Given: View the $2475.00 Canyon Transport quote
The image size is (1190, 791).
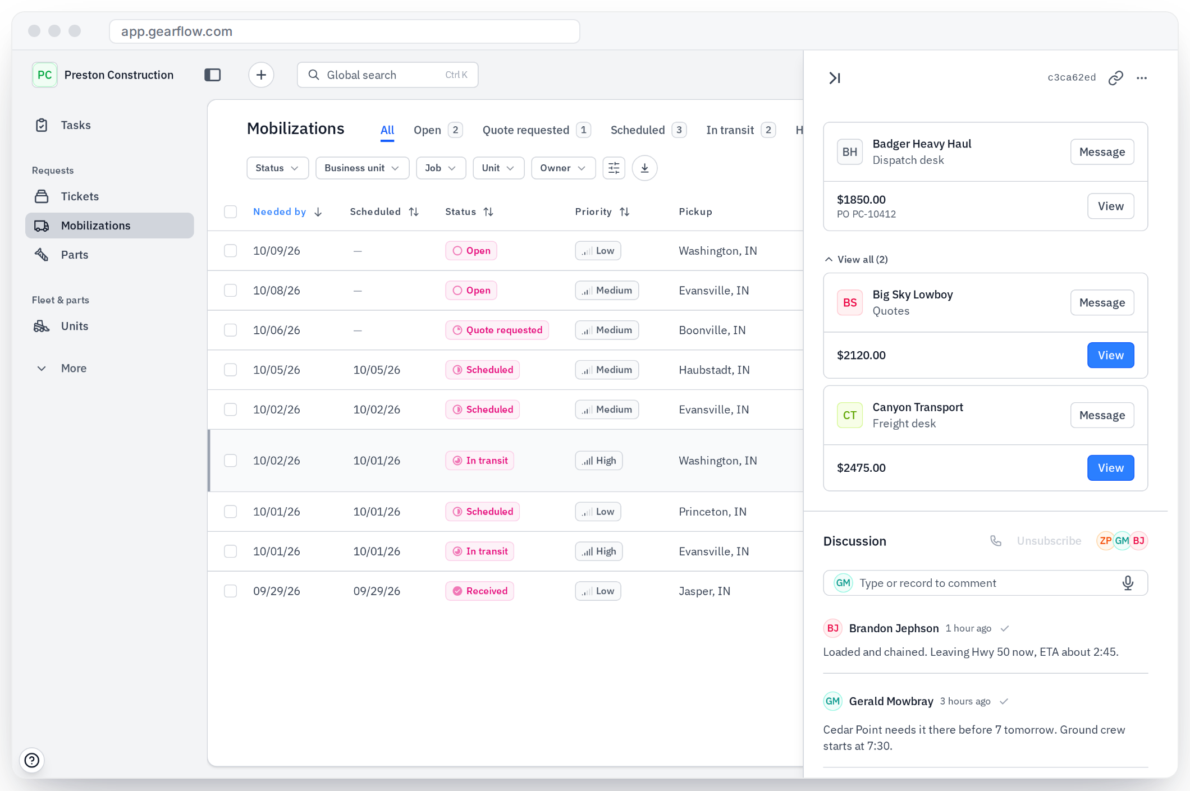Looking at the screenshot, I should 1110,468.
